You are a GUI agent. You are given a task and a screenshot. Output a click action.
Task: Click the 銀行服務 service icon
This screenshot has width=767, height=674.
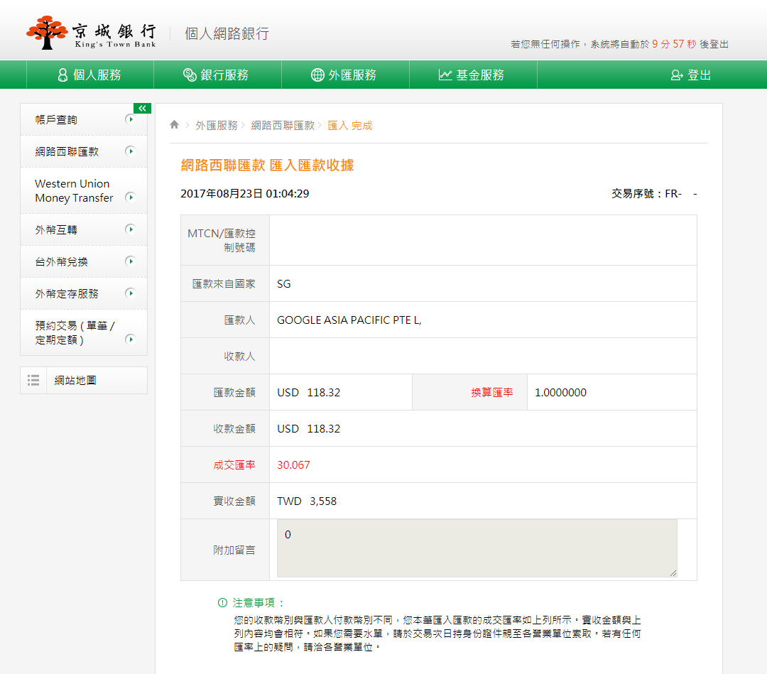click(188, 74)
